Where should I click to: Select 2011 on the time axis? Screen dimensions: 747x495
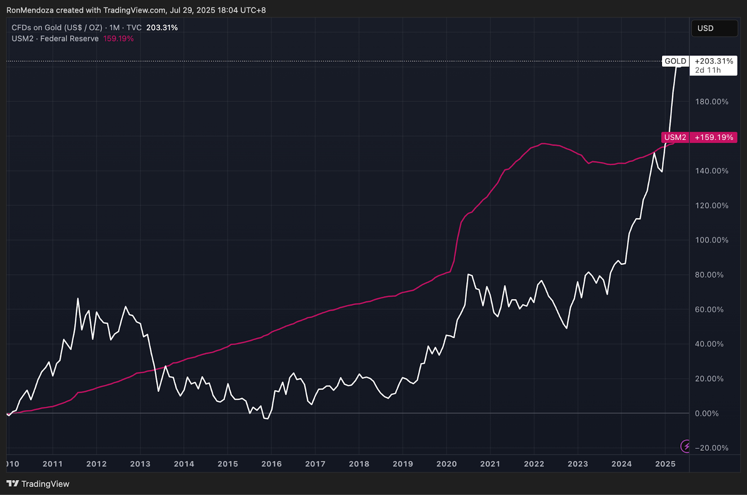coord(52,464)
